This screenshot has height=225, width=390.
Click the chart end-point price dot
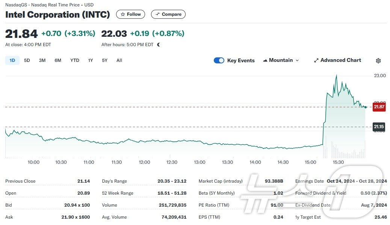click(366, 107)
